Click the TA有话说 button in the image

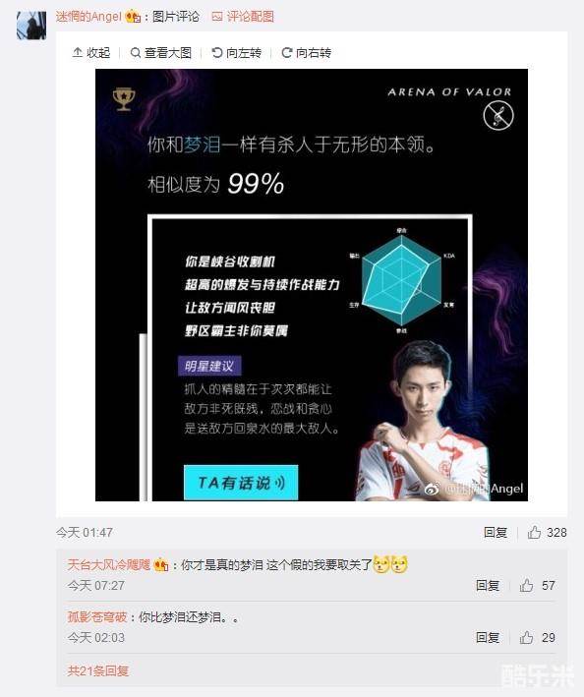[241, 483]
